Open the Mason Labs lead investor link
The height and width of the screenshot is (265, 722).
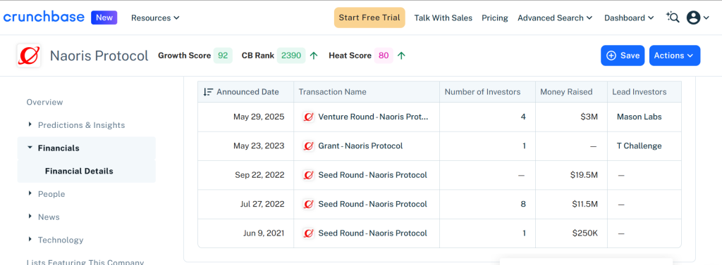639,117
